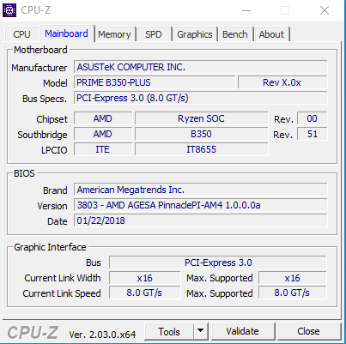Image resolution: width=346 pixels, height=344 pixels.
Task: Click the Close button at bottom
Action: [308, 331]
